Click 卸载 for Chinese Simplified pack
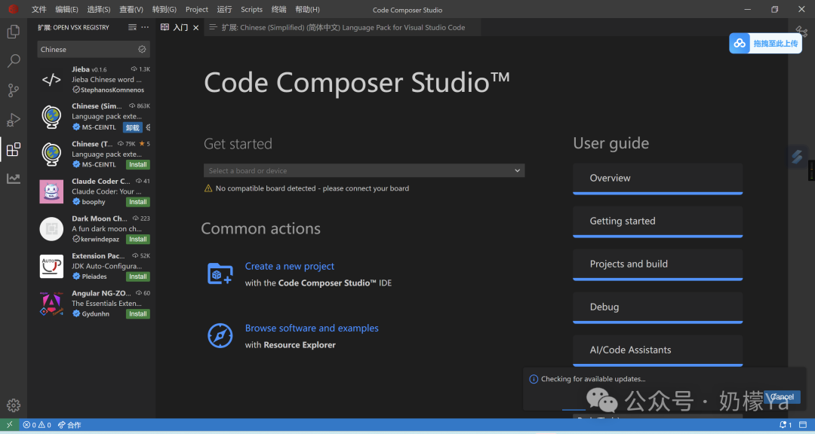 click(x=133, y=127)
